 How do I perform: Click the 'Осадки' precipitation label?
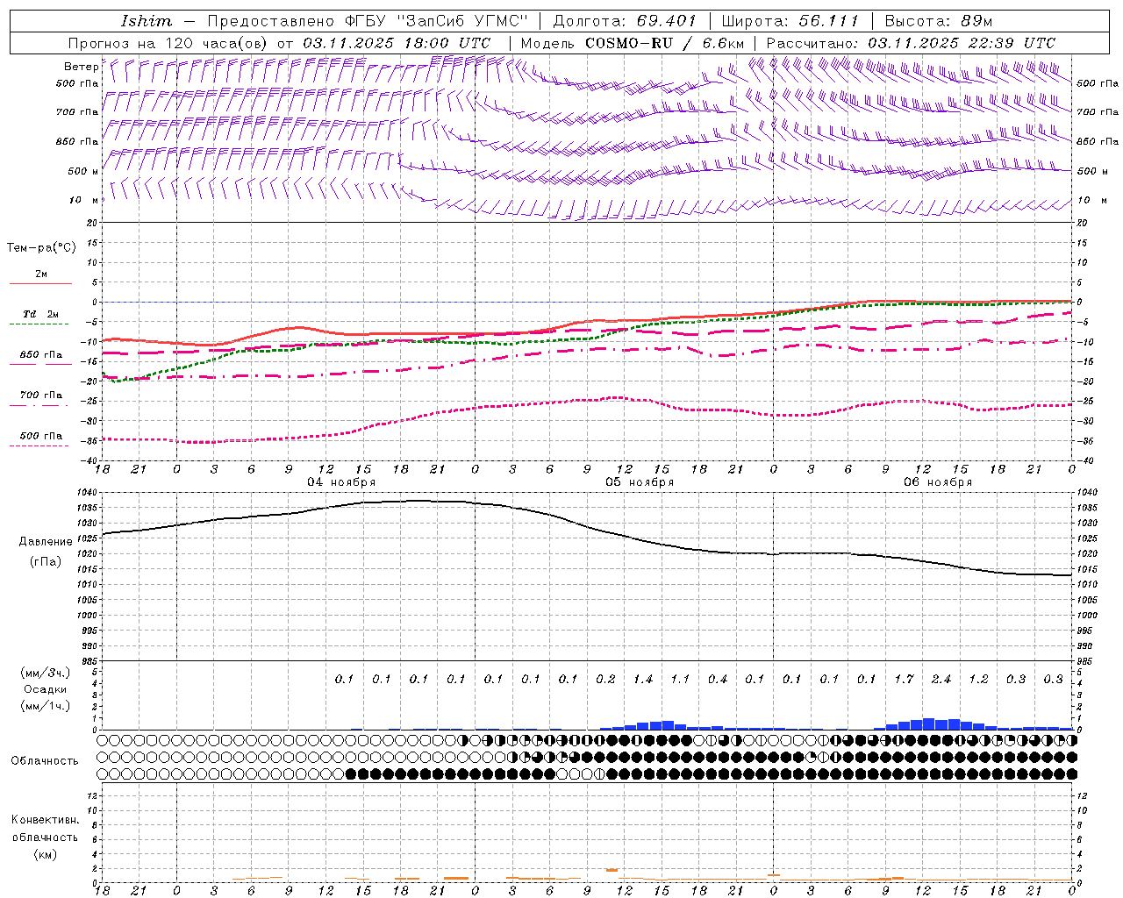[46, 689]
